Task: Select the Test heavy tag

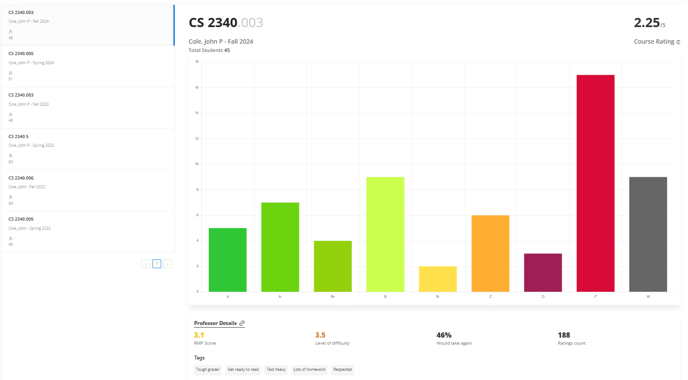Action: click(x=276, y=370)
